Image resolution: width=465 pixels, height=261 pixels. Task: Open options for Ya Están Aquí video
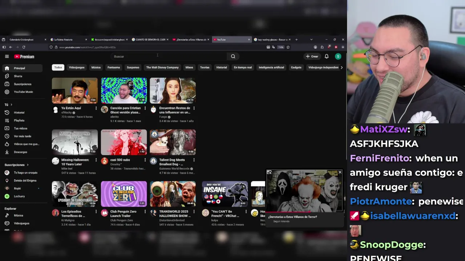pyautogui.click(x=96, y=108)
